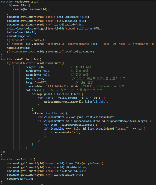Click the 'cancle'+cid line with disabled=true
Screen dimensions: 156x185
47,167
